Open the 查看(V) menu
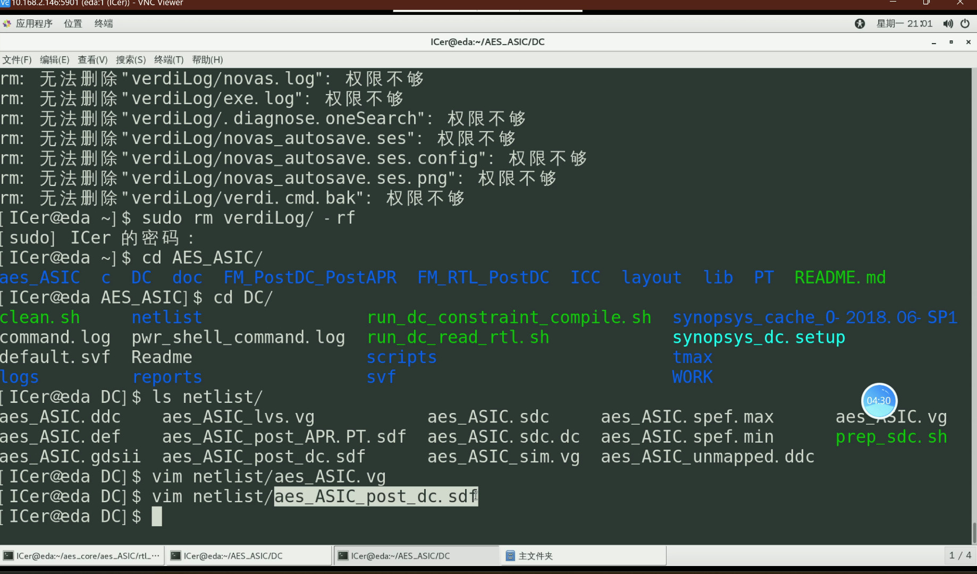The height and width of the screenshot is (574, 977). (x=92, y=60)
